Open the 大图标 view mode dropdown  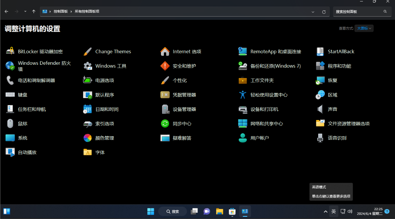(x=364, y=28)
